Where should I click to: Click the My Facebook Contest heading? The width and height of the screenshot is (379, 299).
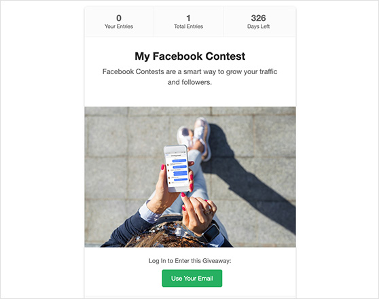pyautogui.click(x=190, y=56)
